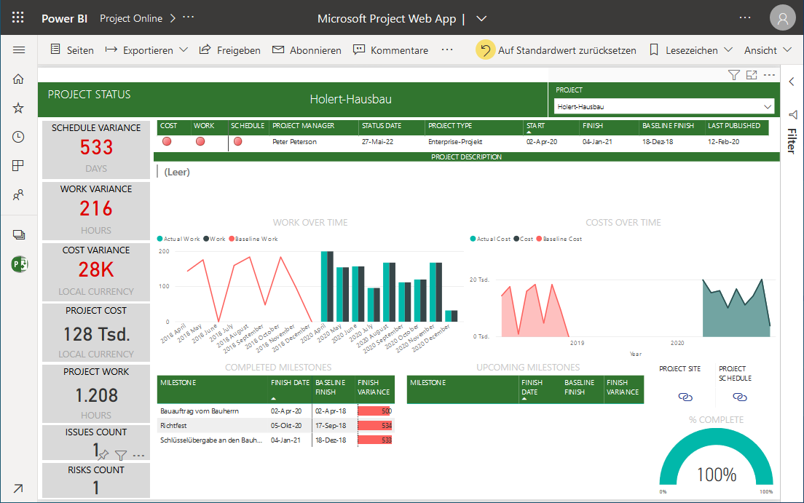Screen dimensions: 804x503
Task: Sort completed milestones by FINISH DATE header
Action: tap(291, 382)
